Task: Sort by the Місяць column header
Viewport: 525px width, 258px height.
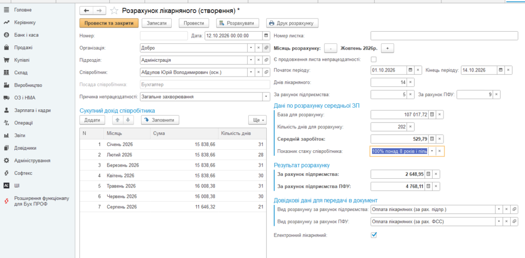Action: point(127,133)
